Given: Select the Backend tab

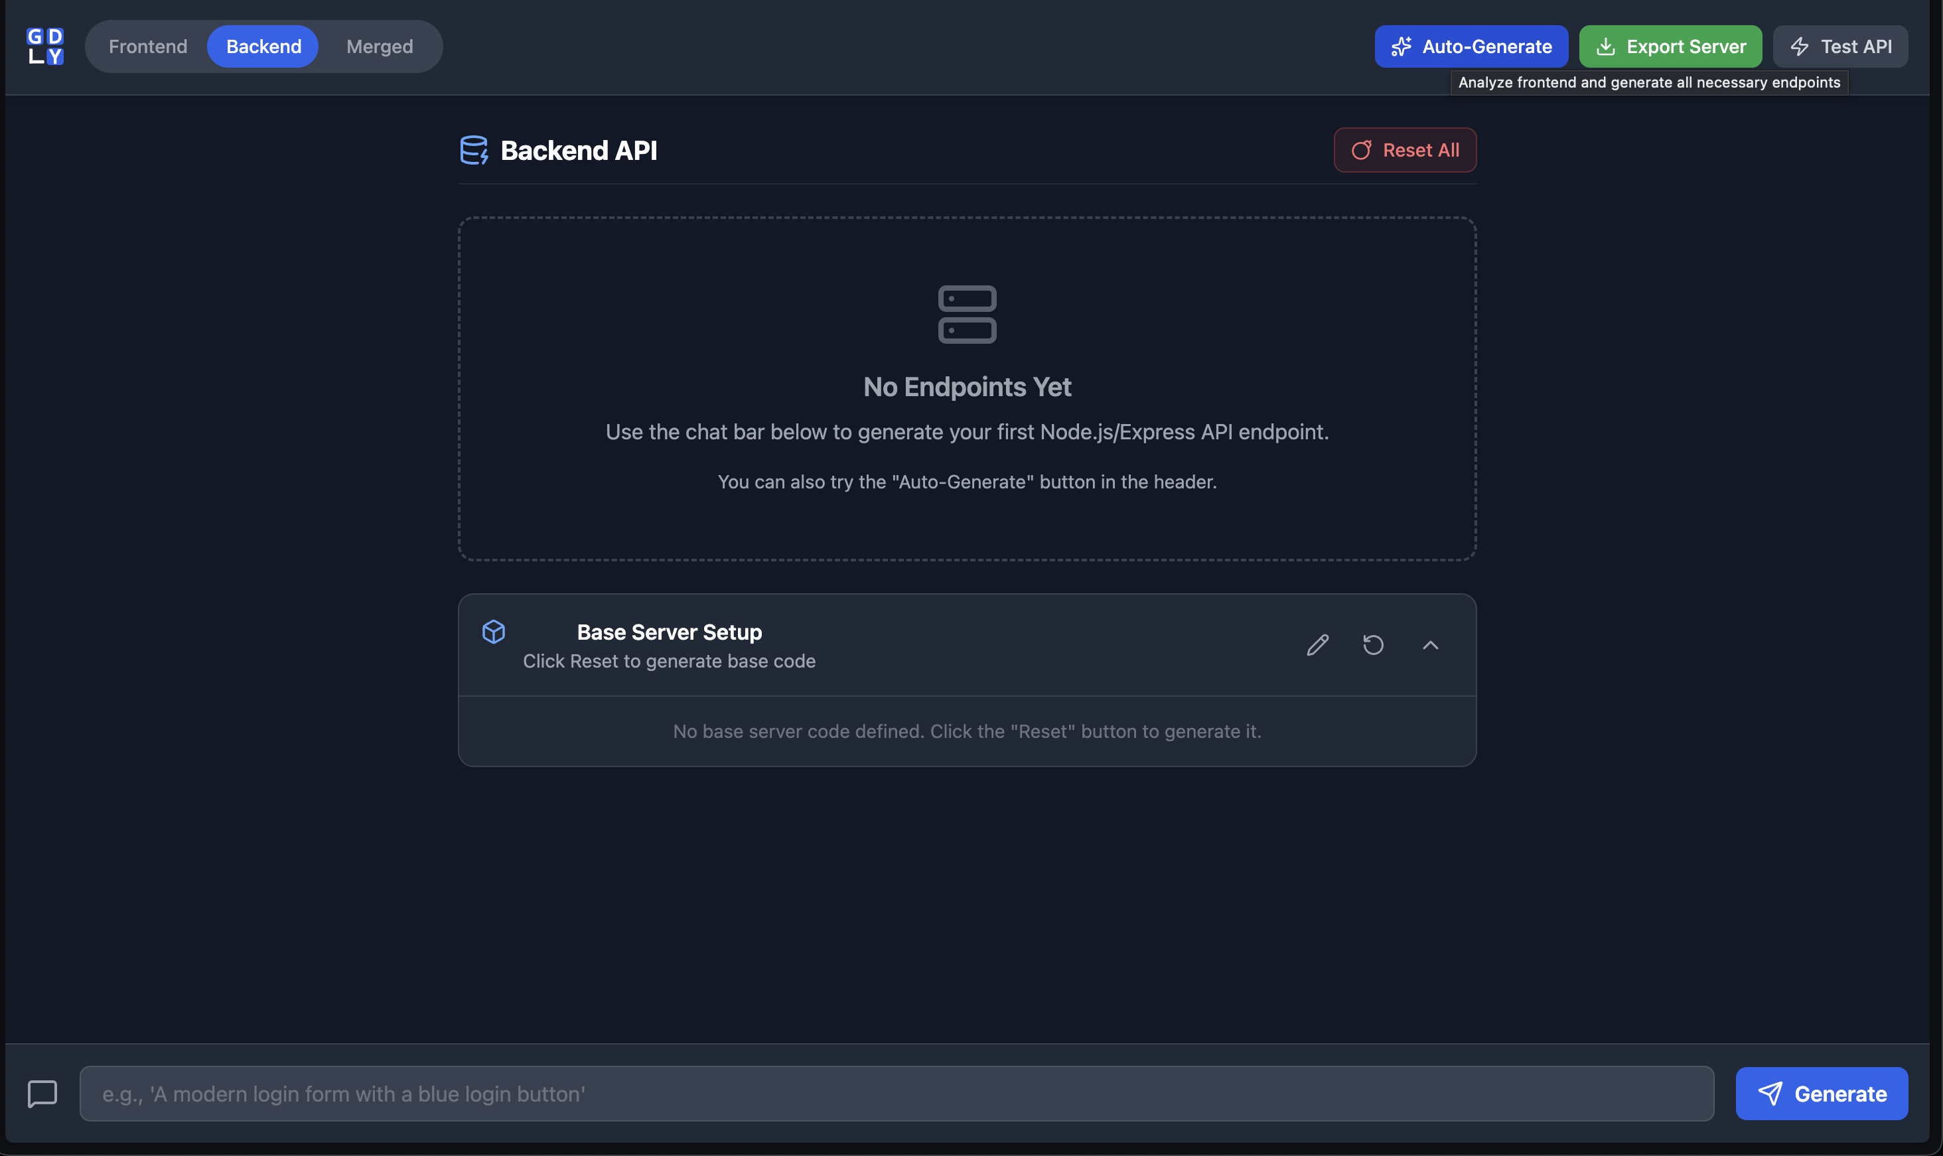Looking at the screenshot, I should (263, 46).
